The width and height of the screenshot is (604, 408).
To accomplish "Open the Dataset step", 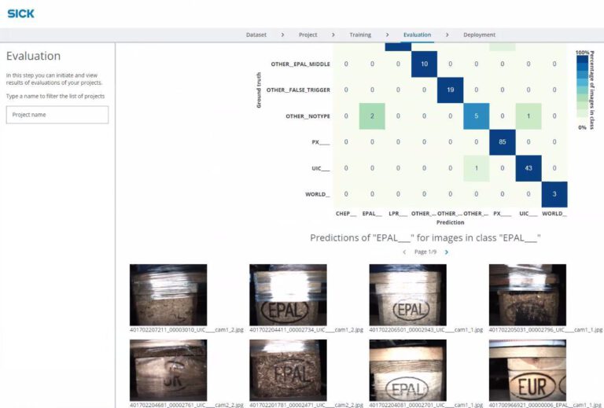I will click(x=256, y=35).
